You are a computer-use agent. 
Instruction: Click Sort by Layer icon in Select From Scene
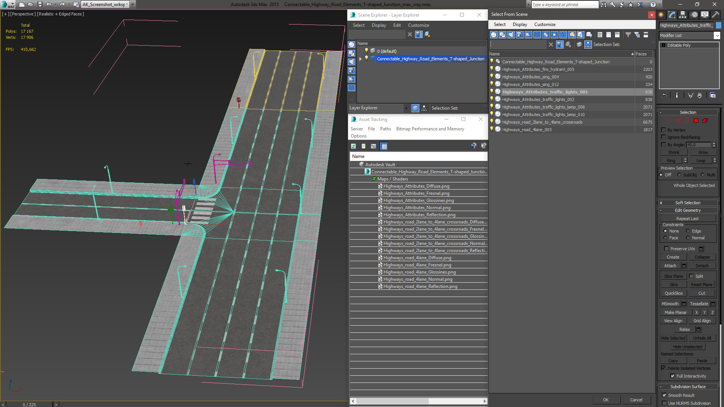click(579, 44)
